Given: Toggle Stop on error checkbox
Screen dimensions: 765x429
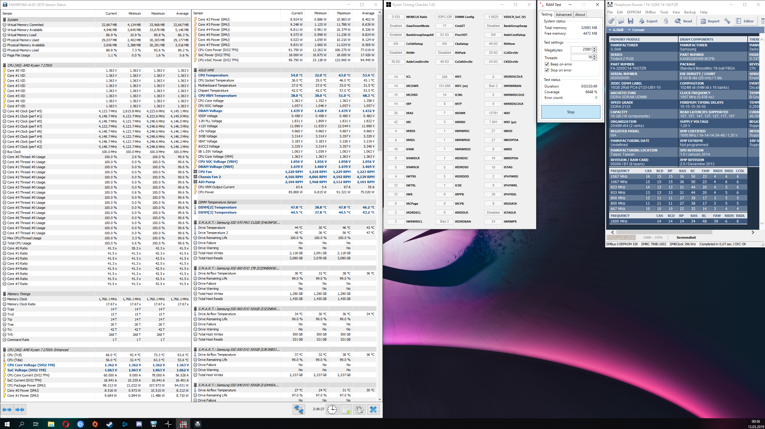Looking at the screenshot, I should [547, 70].
